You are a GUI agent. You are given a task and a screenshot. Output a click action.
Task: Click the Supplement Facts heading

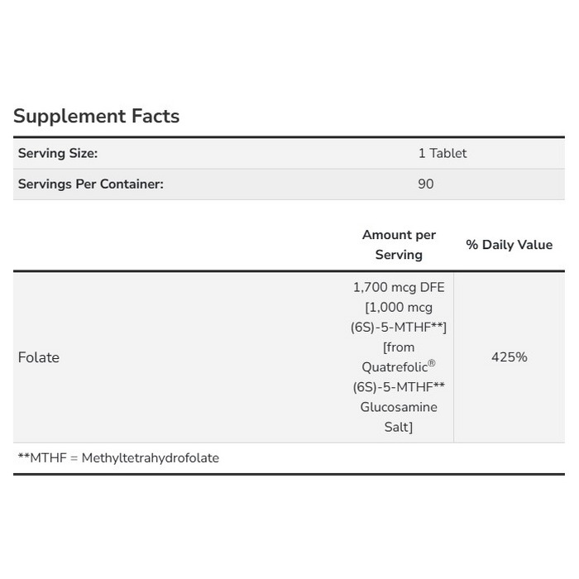[96, 117]
